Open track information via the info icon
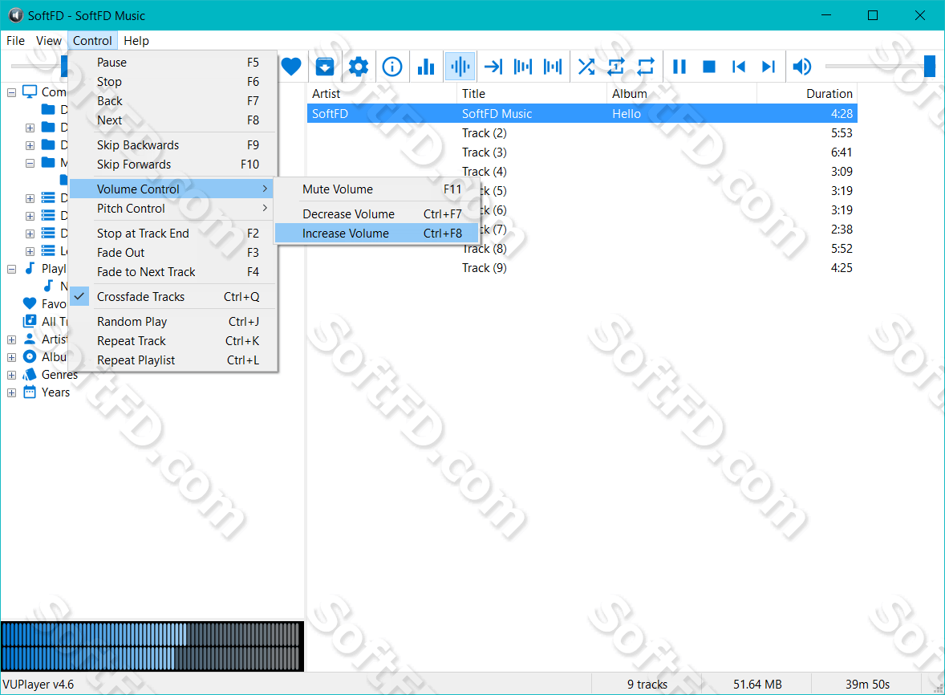The width and height of the screenshot is (945, 695). pyautogui.click(x=392, y=67)
